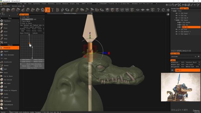Enable the Voxel Paint checkbox
The width and height of the screenshot is (201, 113).
pyautogui.click(x=21, y=17)
